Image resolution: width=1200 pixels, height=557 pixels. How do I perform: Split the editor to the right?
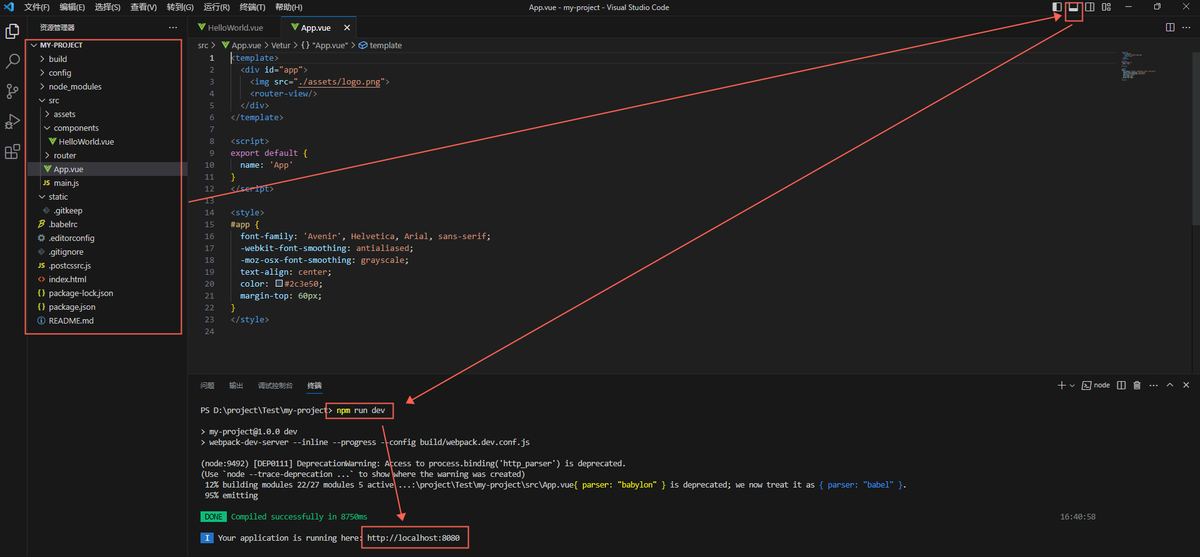point(1170,28)
